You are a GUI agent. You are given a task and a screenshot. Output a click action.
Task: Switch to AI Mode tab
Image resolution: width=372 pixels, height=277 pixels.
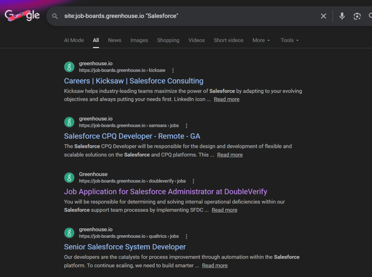pos(74,40)
